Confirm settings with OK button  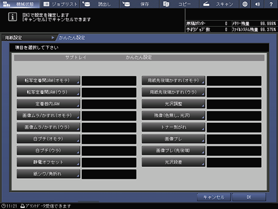pyautogui.click(x=249, y=197)
